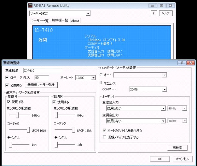Click the 公開 status text in the IC-7410 entry
197x166 pixels.
[43, 40]
